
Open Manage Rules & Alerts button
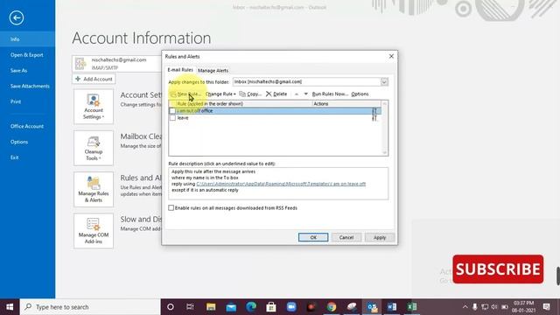pos(94,189)
